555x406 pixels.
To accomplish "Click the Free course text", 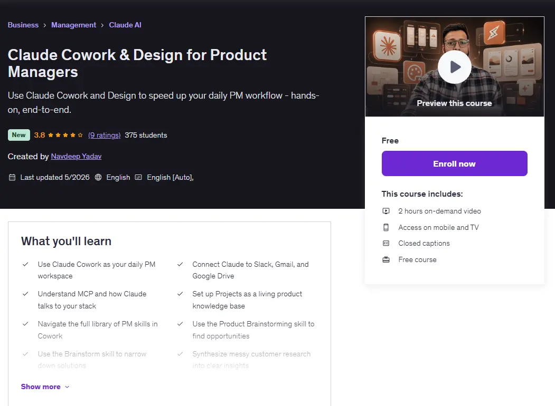I will pyautogui.click(x=417, y=260).
